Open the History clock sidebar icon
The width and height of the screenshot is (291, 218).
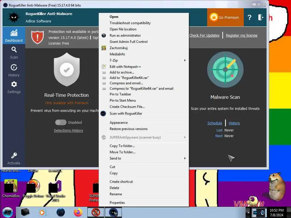(x=14, y=67)
